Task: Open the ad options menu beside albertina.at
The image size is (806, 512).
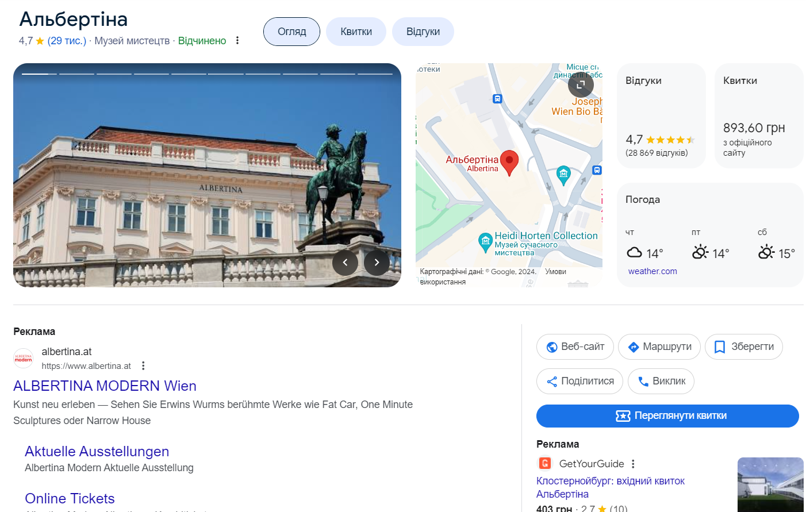Action: (x=143, y=365)
